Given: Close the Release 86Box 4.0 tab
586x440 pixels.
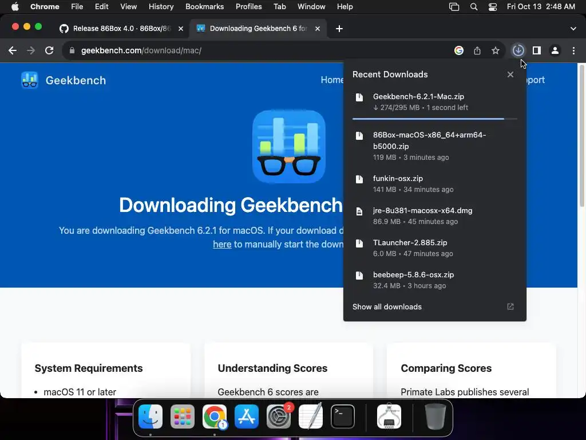Looking at the screenshot, I should click(x=181, y=29).
